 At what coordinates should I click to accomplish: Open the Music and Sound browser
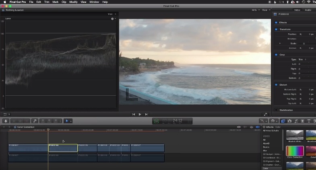coord(296,121)
